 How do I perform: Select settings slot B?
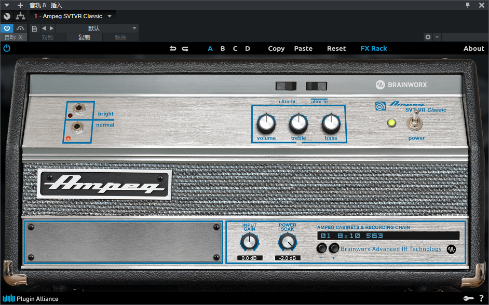click(223, 49)
